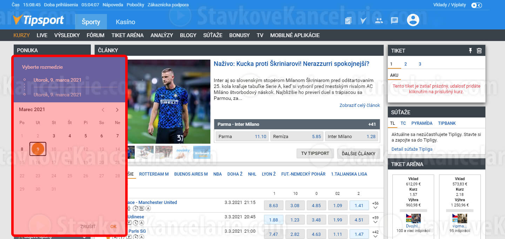Open the TV menu item
Image resolution: width=505 pixels, height=239 pixels.
tap(260, 35)
